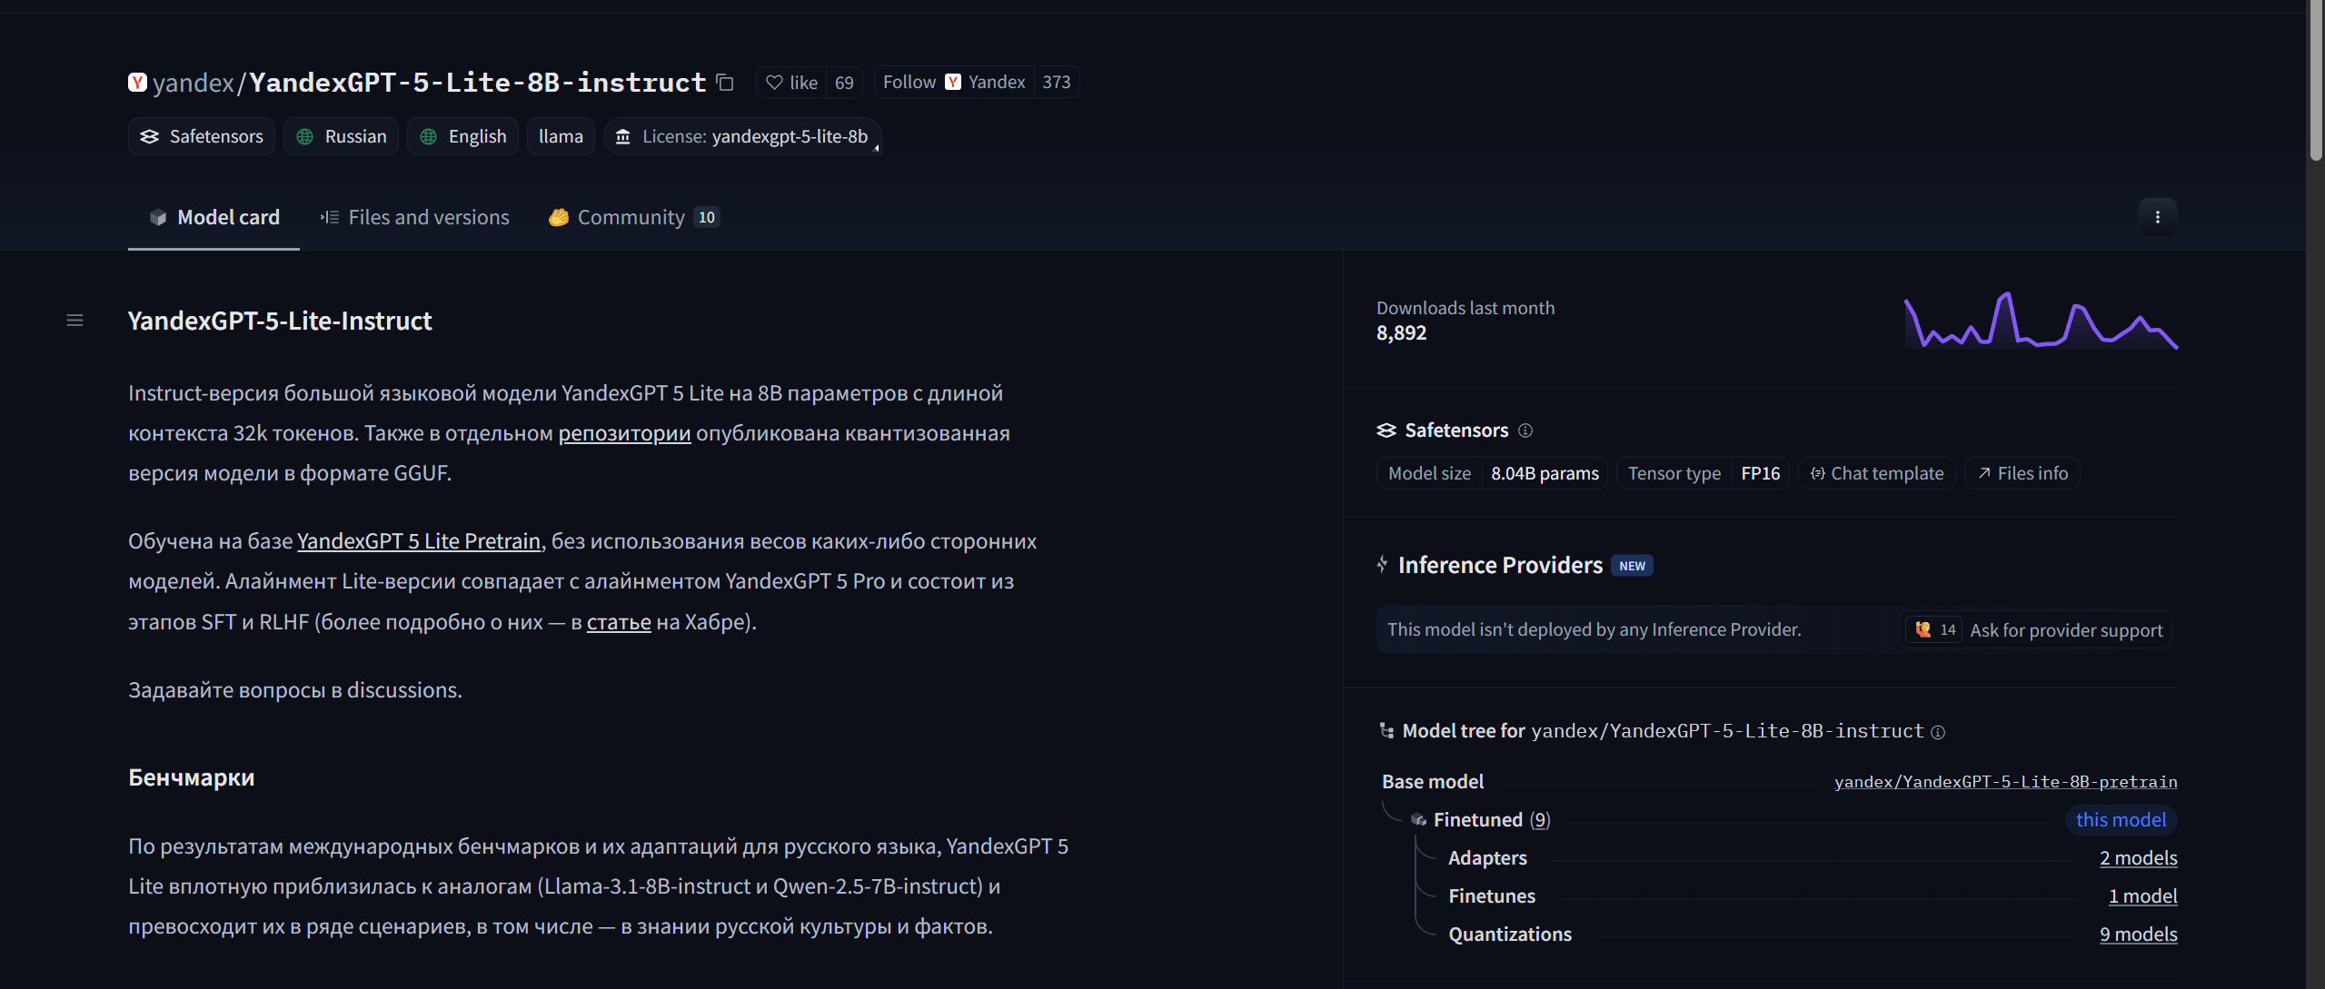
Task: Click the 8,892 downloads count
Action: pos(1401,333)
